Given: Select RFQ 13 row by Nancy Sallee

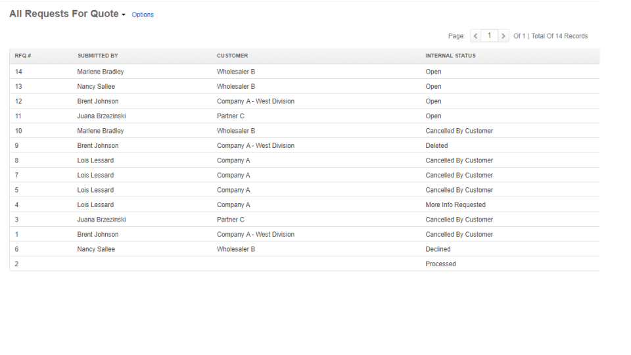Looking at the screenshot, I should tap(95, 87).
